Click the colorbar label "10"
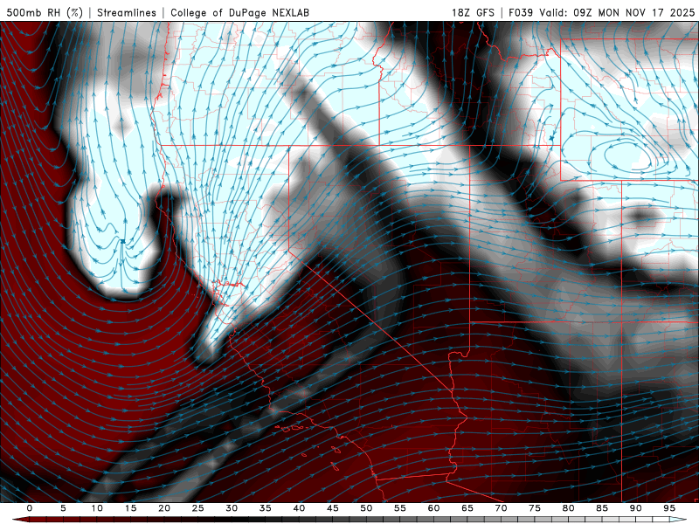This screenshot has width=699, height=524. [x=97, y=508]
